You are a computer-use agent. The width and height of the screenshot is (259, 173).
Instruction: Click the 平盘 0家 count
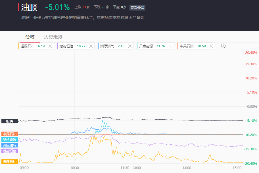tap(120, 7)
